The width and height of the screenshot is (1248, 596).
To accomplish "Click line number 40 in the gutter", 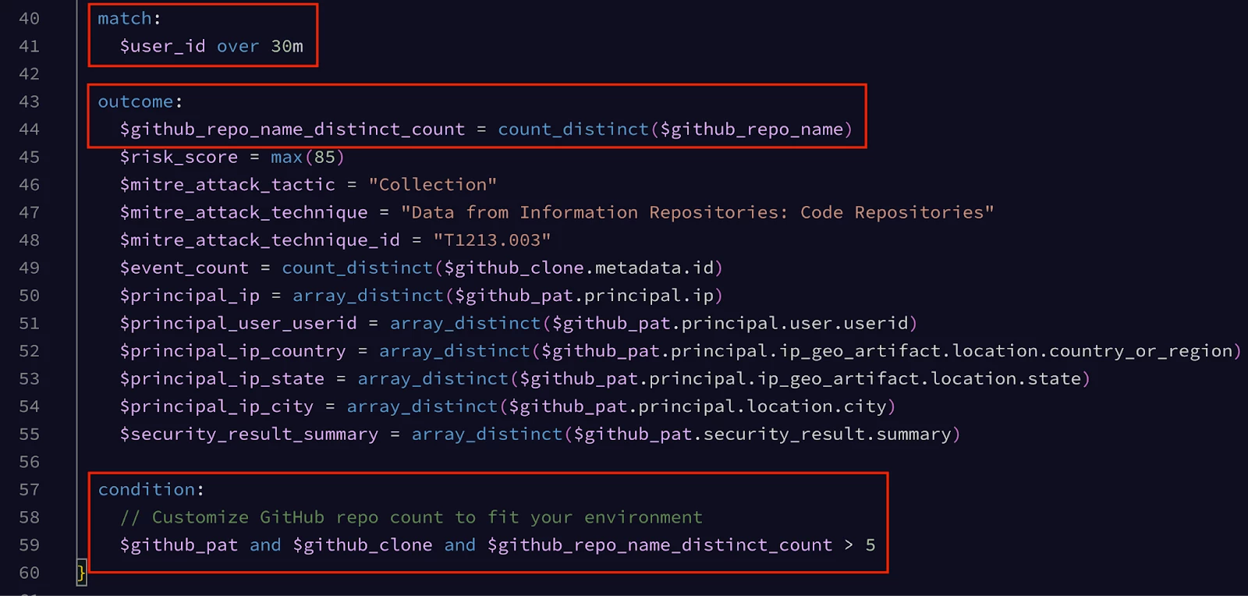I will pos(29,19).
